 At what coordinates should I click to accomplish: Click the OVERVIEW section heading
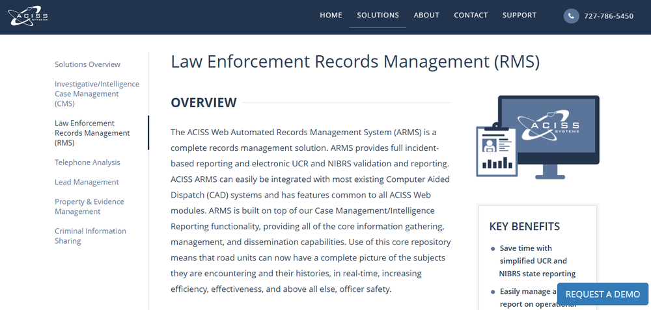click(x=203, y=103)
